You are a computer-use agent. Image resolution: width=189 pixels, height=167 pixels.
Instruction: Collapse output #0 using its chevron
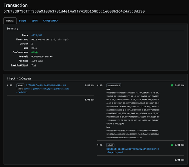point(98,85)
